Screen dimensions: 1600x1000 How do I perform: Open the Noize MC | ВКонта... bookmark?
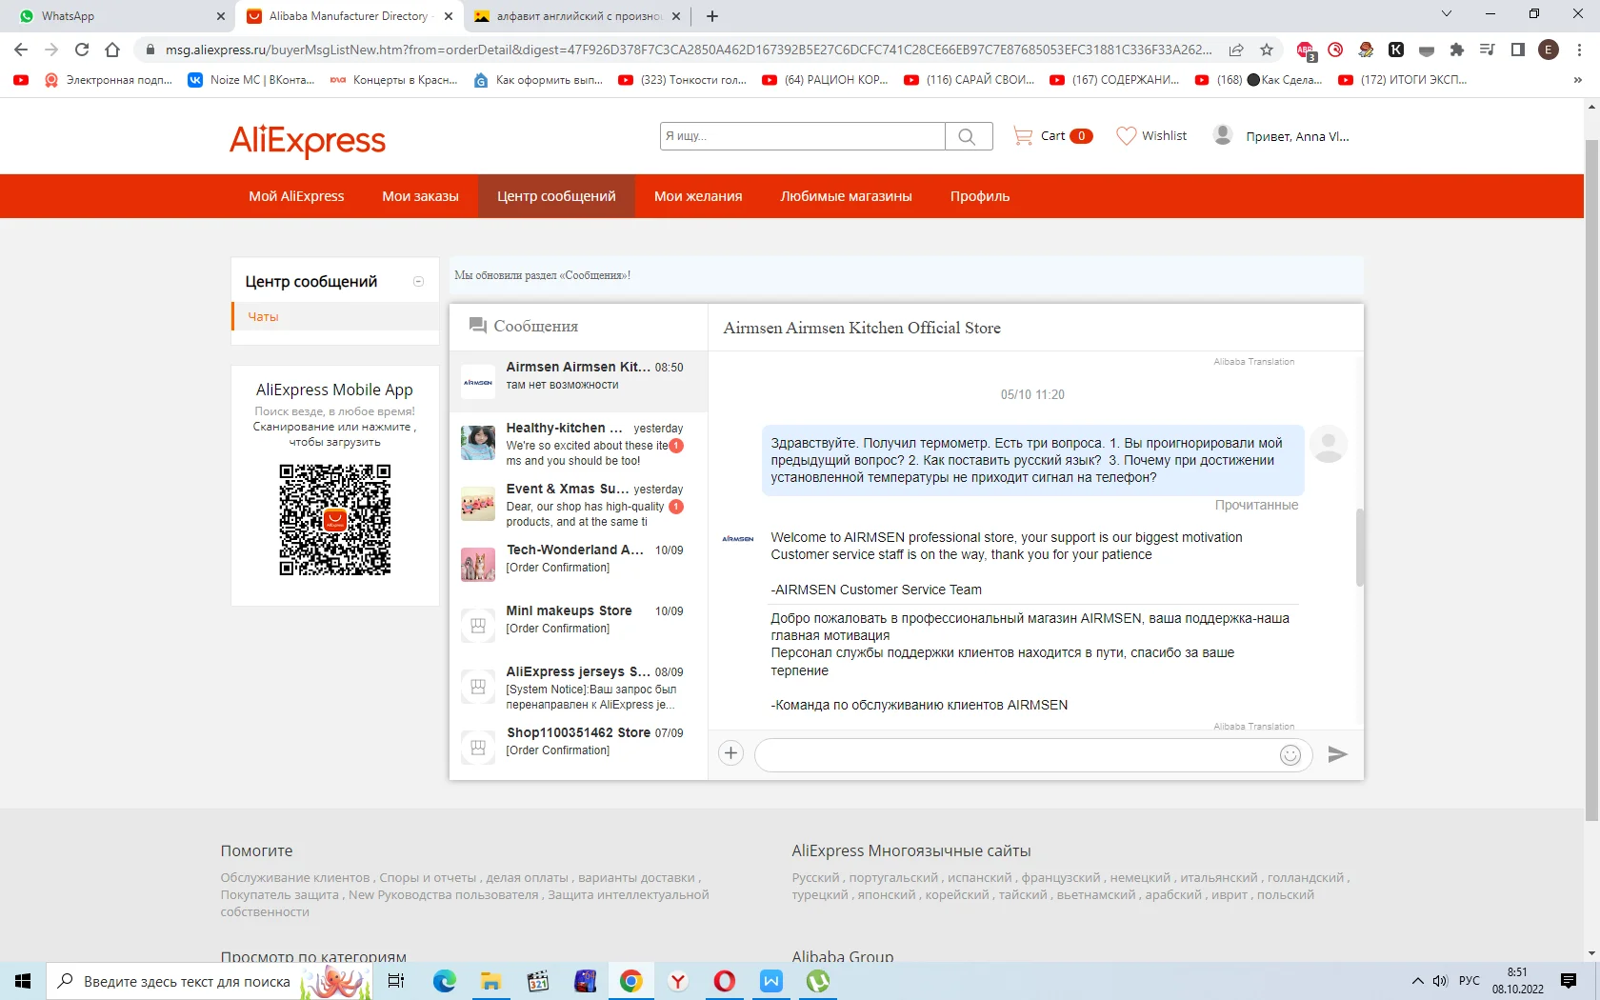[251, 80]
